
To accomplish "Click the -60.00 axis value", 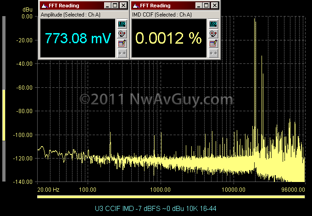I will click(x=24, y=87).
